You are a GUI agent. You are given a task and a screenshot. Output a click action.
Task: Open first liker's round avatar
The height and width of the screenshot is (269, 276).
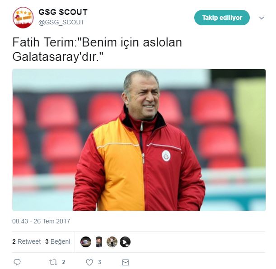click(x=86, y=242)
